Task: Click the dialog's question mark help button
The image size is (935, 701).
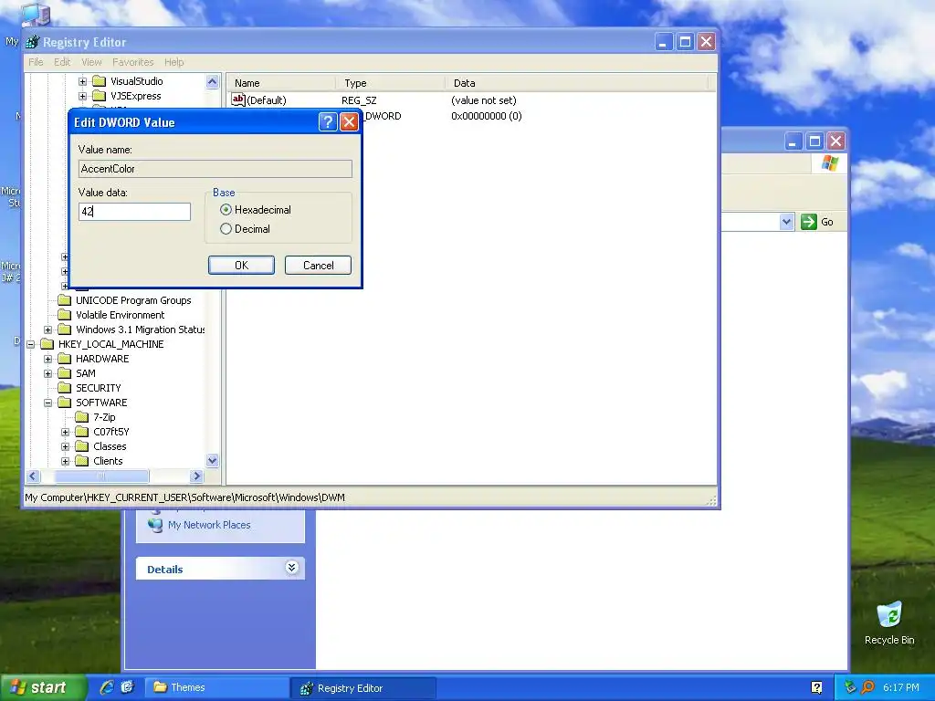Action: click(x=328, y=122)
